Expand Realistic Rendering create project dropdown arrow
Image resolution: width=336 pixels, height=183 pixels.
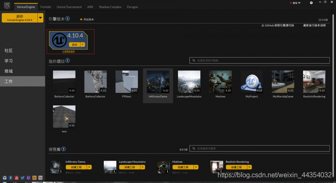[249, 167]
